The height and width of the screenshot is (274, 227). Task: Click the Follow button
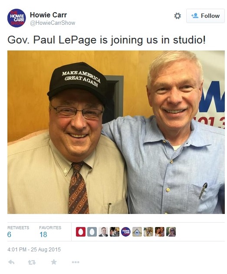point(205,16)
